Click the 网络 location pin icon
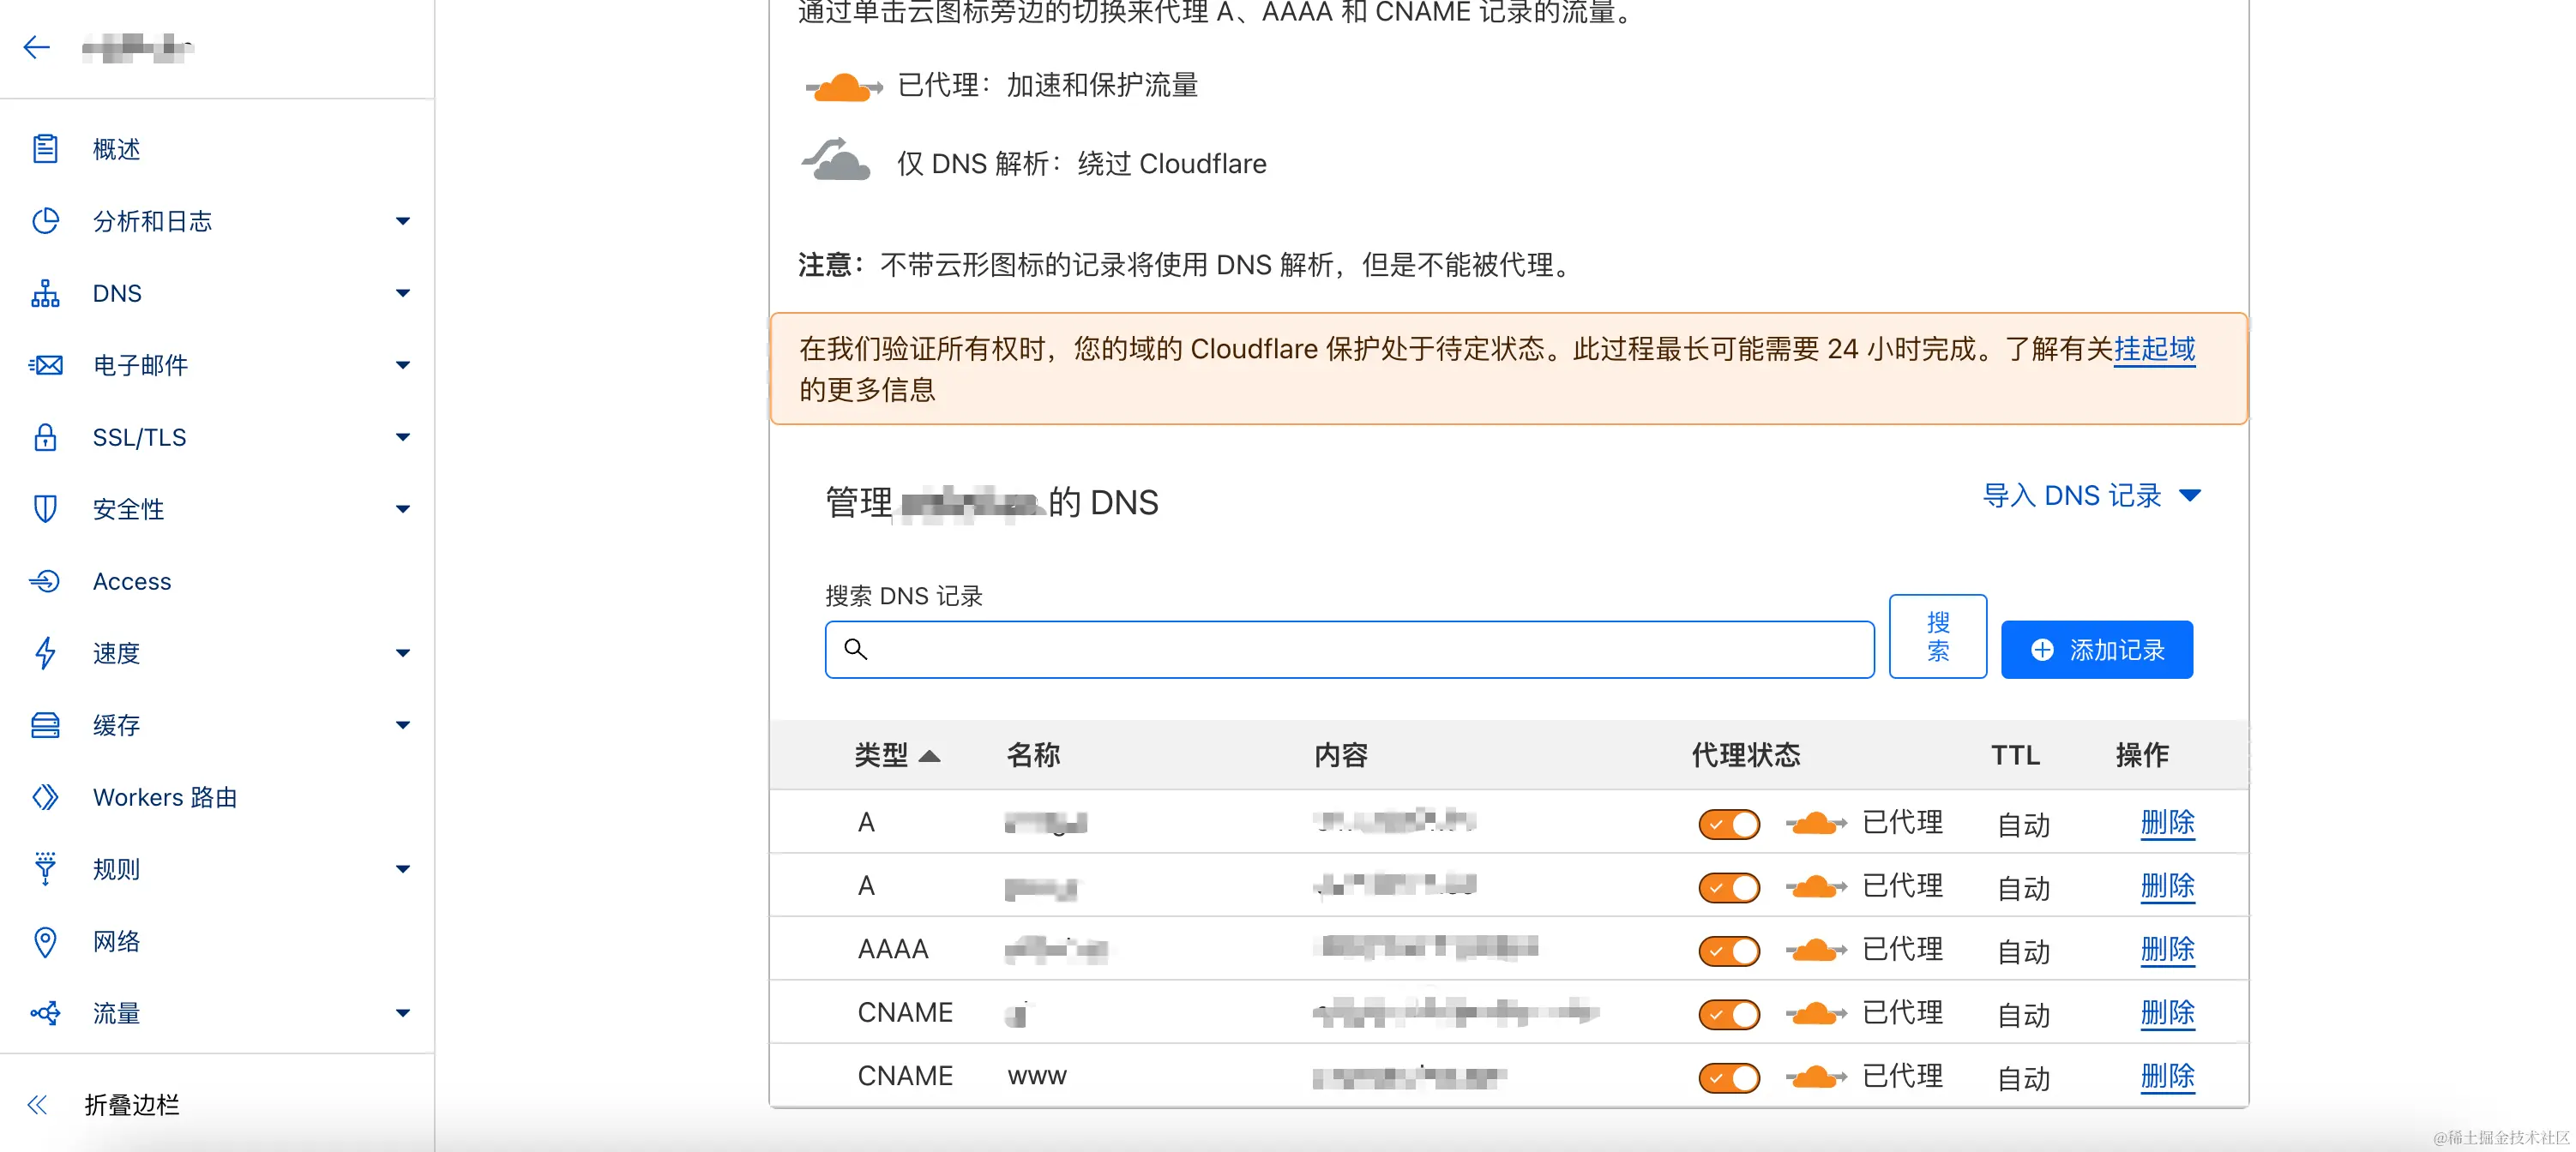The width and height of the screenshot is (2576, 1152). 45,941
